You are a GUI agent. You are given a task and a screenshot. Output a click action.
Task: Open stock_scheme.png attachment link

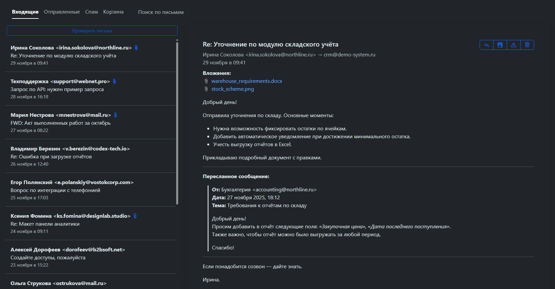(233, 89)
